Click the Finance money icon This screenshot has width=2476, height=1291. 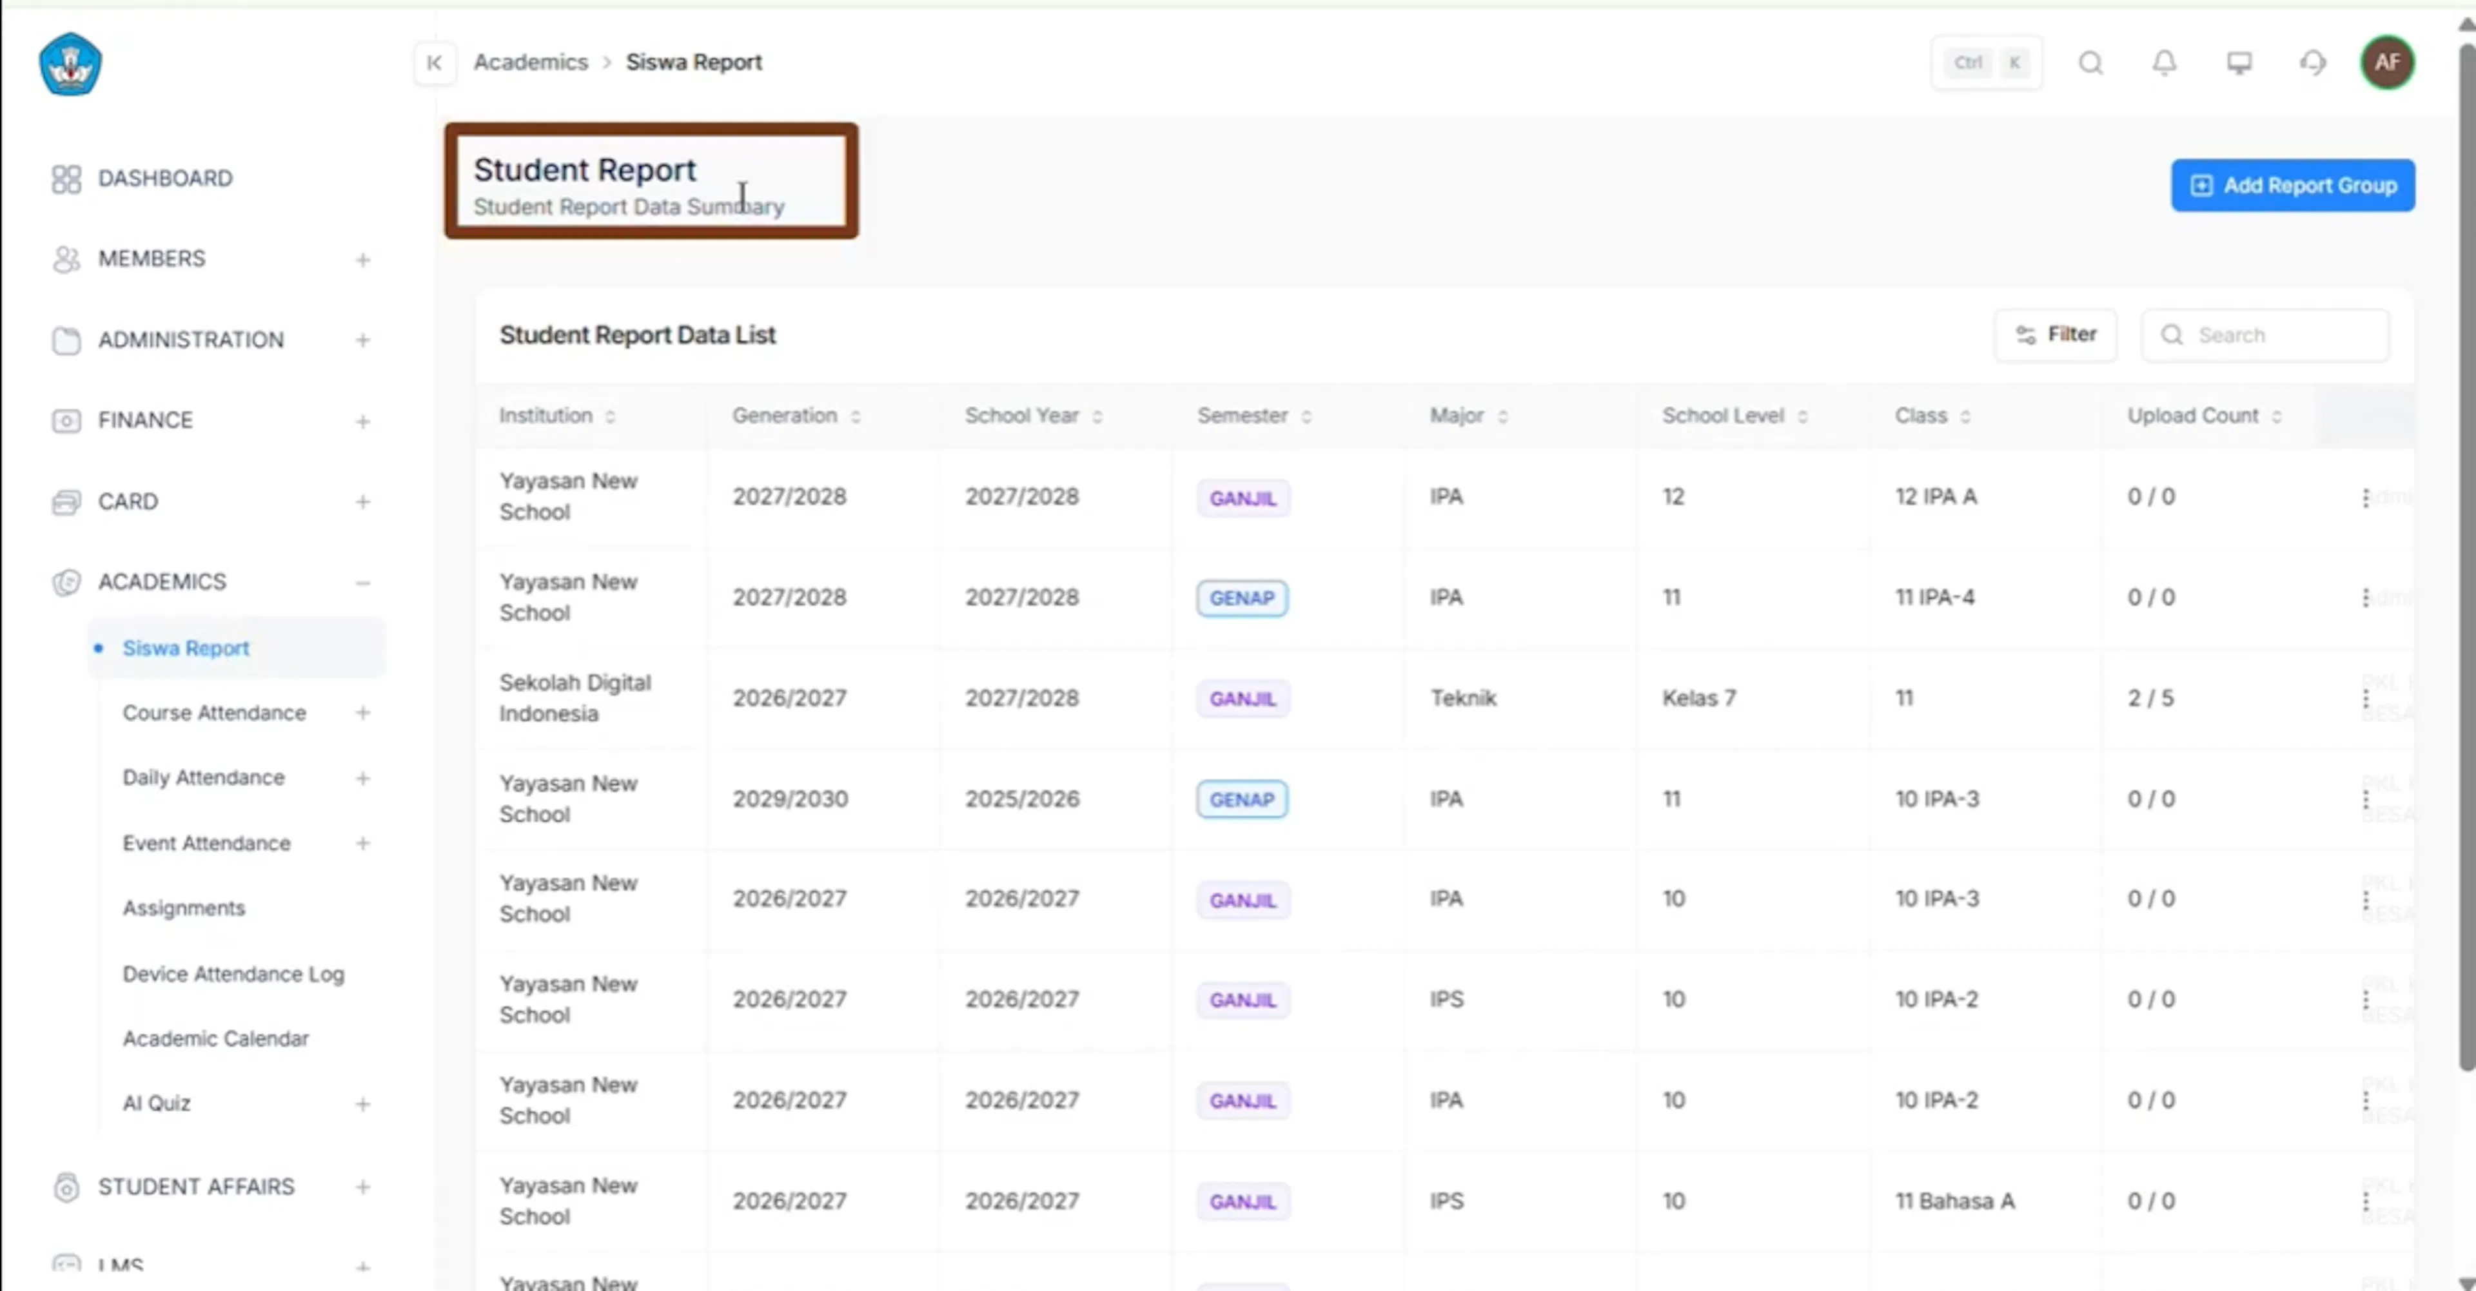coord(66,421)
